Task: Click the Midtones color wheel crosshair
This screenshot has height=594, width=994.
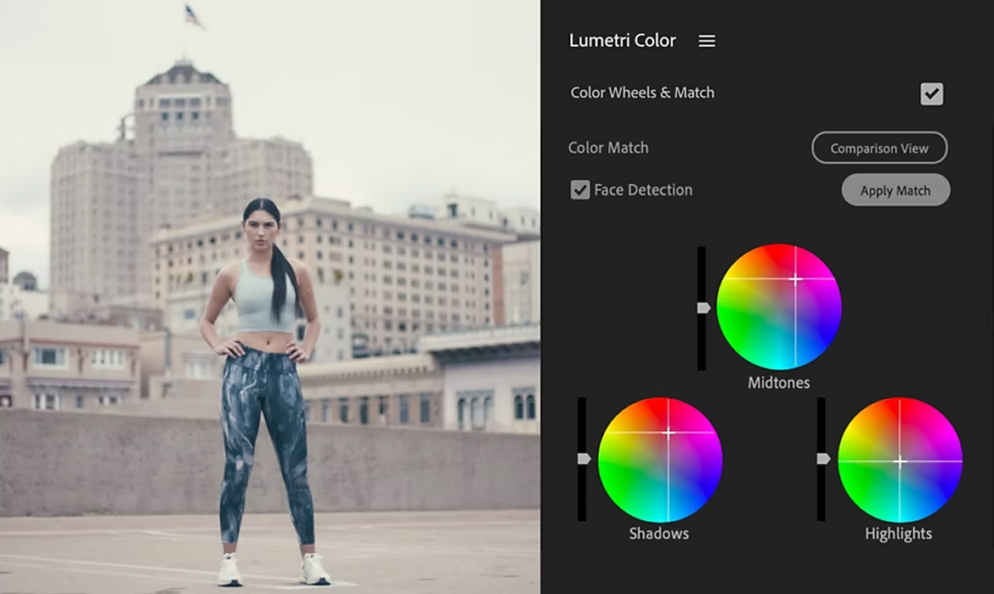Action: 795,278
